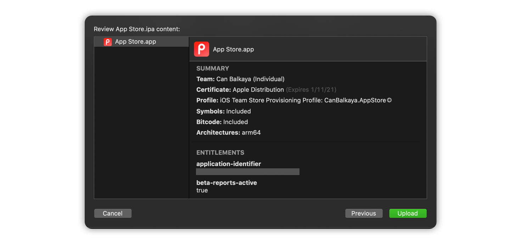Click the application-identifier entitlement label

[x=229, y=164]
